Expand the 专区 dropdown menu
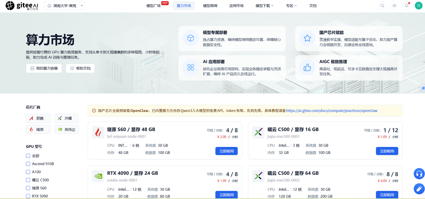 pyautogui.click(x=291, y=6)
